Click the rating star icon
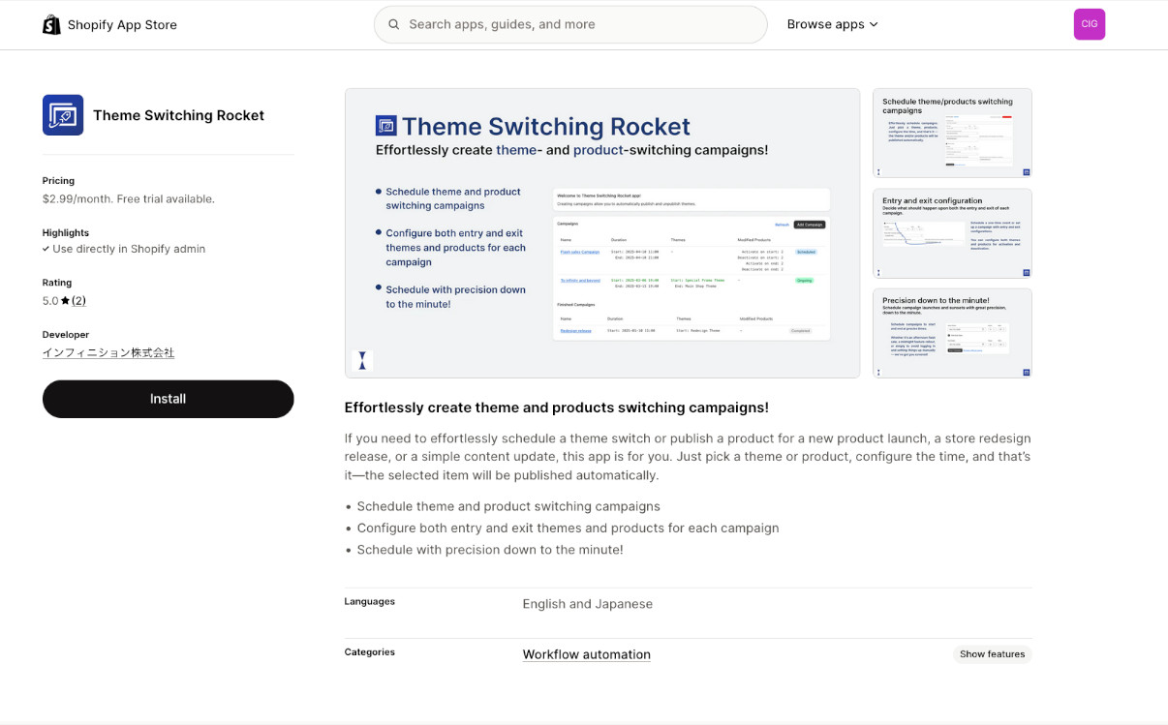Screen dimensions: 1168x725 pos(65,301)
